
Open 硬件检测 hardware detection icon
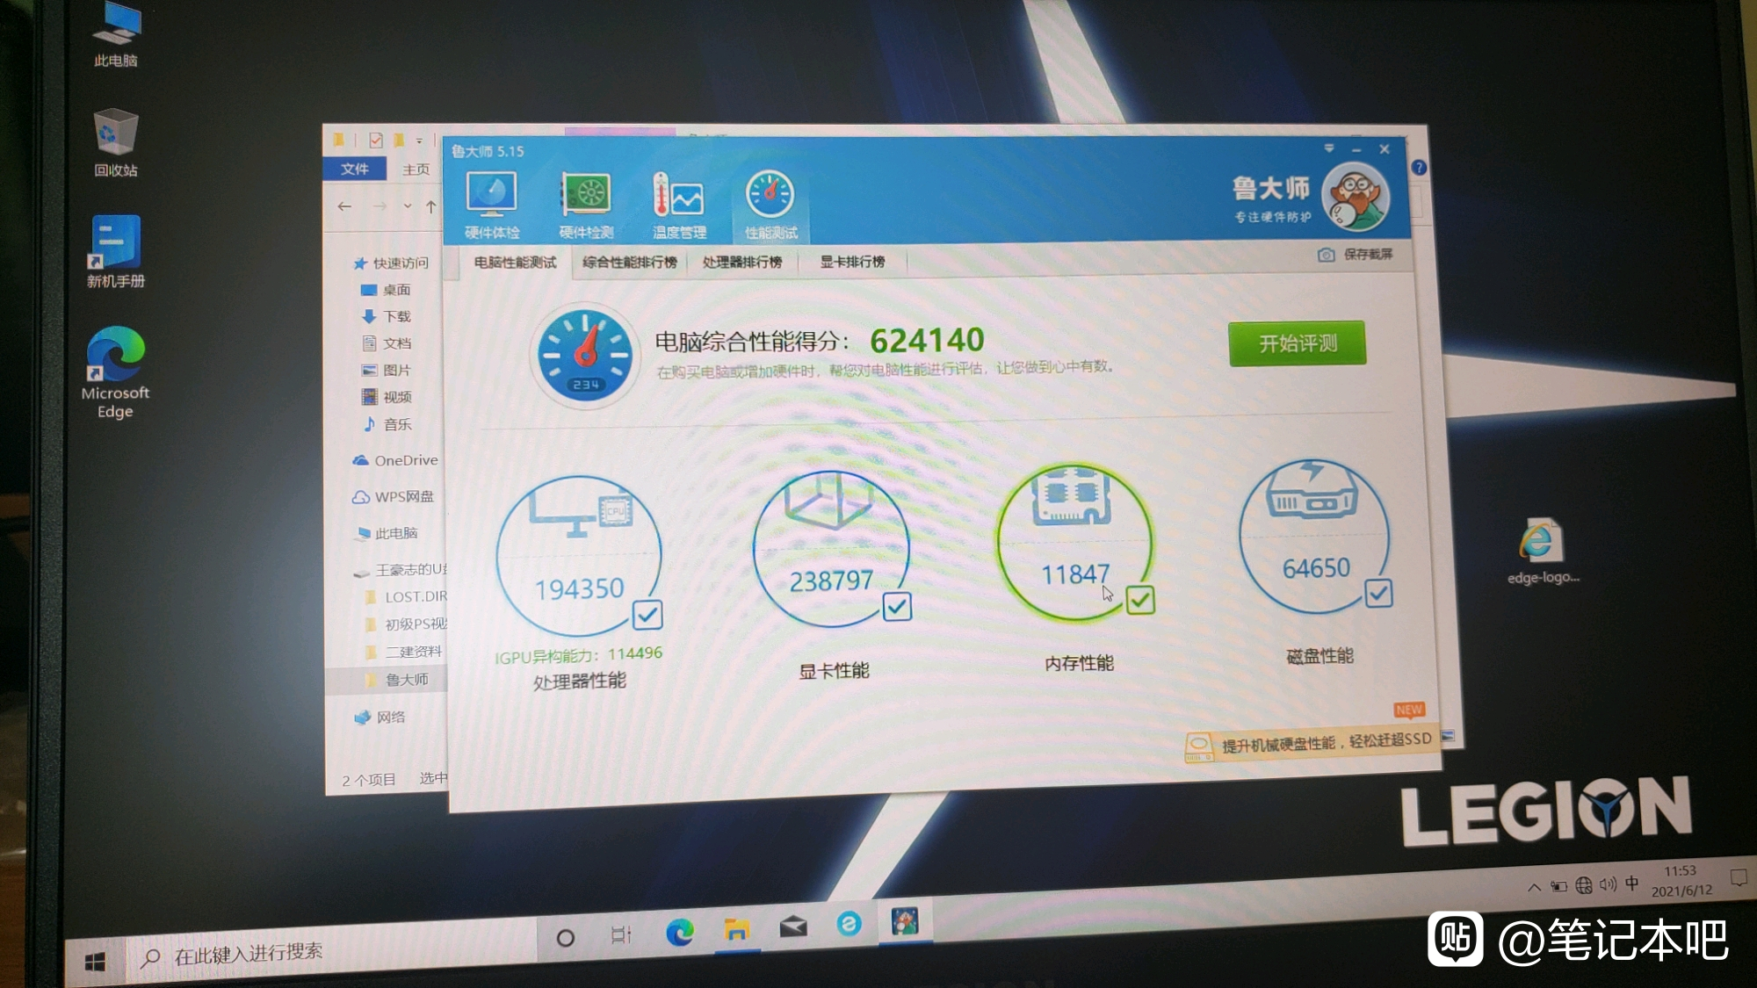point(586,206)
